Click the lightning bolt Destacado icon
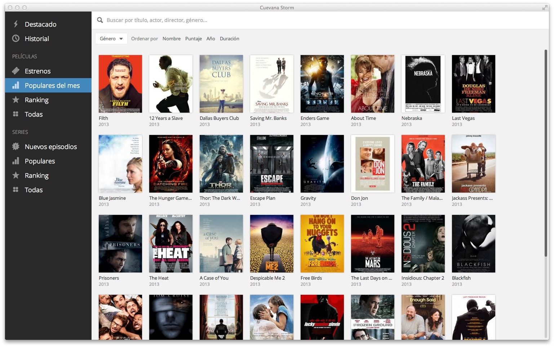 pyautogui.click(x=15, y=24)
